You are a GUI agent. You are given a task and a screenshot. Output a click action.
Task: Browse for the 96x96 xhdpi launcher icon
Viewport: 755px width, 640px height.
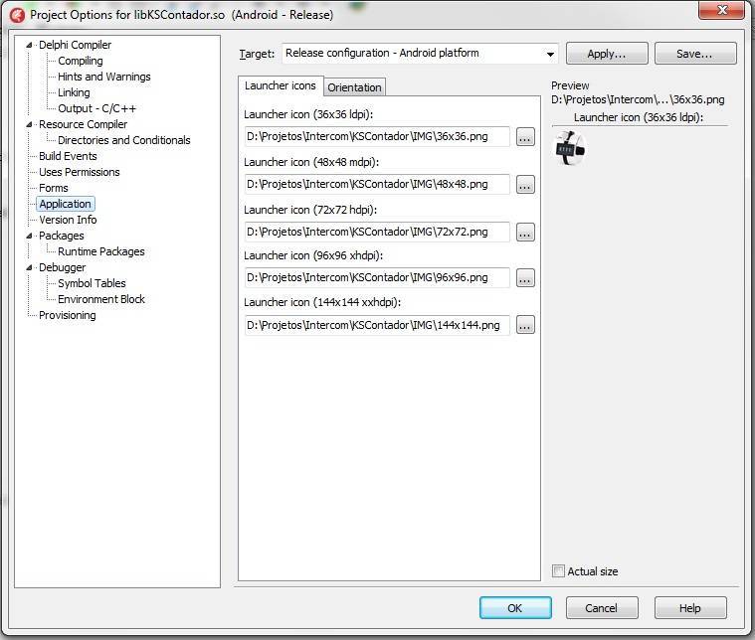tap(525, 278)
